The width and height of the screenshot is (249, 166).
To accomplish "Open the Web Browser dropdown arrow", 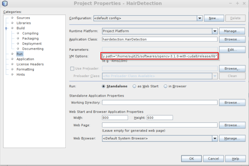I will pyautogui.click(x=215, y=138).
